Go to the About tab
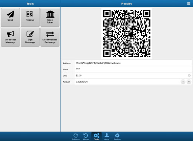The height and width of the screenshot is (141, 193). [107, 136]
